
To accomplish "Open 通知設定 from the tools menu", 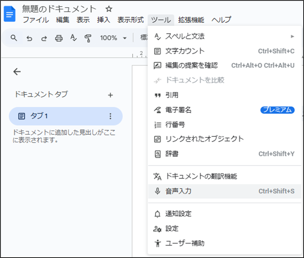I will tap(224, 214).
